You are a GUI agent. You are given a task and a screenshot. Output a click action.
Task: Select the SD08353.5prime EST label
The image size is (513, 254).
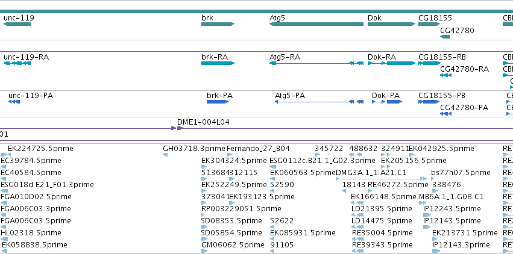(x=231, y=221)
